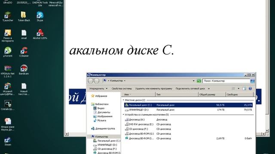Select 'DVD RW дисковод (E:)' in the list
This screenshot has width=275, height=154.
(x=188, y=124)
